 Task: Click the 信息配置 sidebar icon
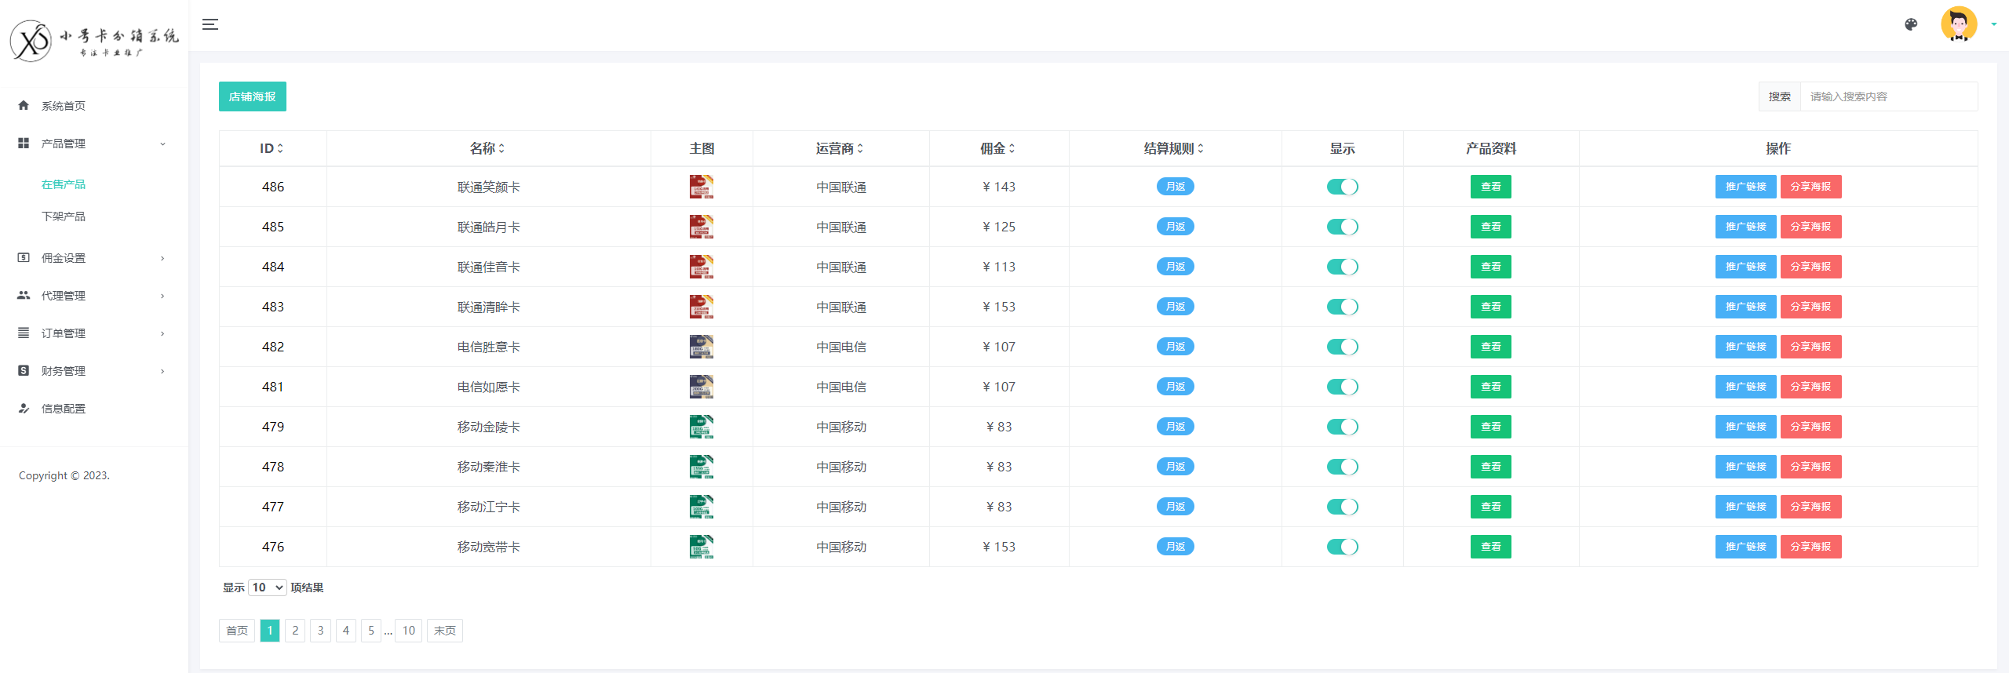tap(24, 408)
